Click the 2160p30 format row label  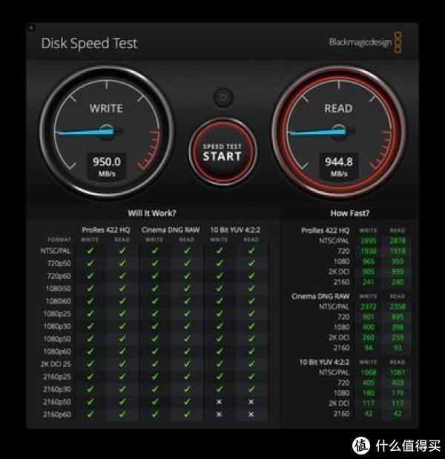[57, 389]
